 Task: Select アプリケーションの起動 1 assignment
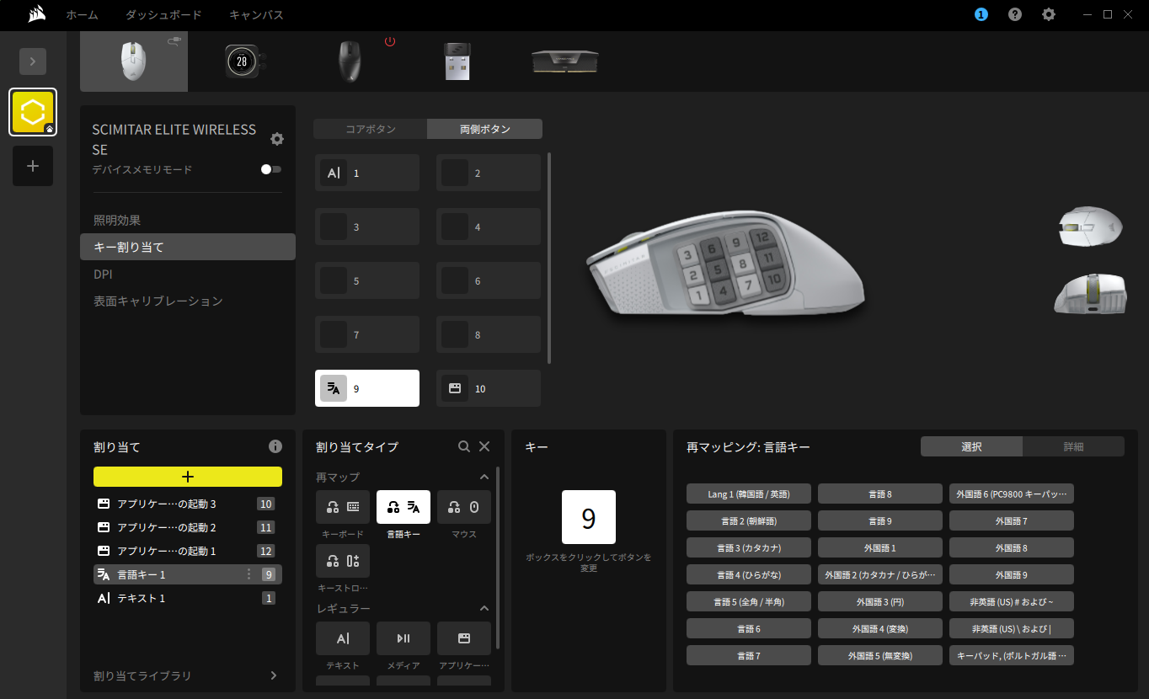pos(188,551)
